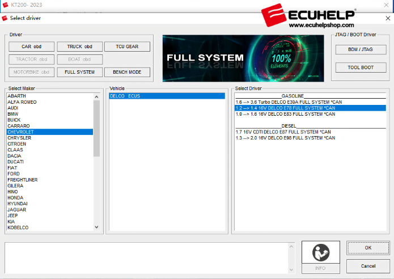Screen dimensions: 394x279
Task: Select BMW maker
Action: point(50,114)
